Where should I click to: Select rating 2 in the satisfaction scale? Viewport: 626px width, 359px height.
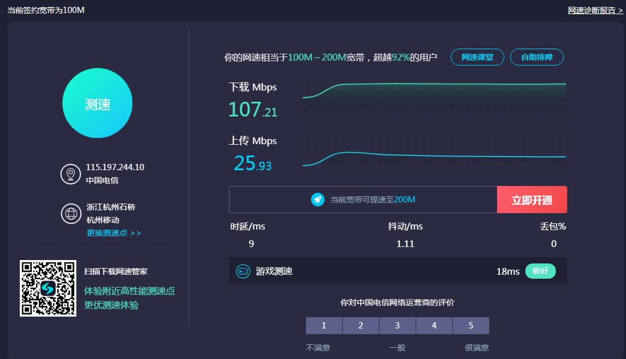click(x=361, y=326)
